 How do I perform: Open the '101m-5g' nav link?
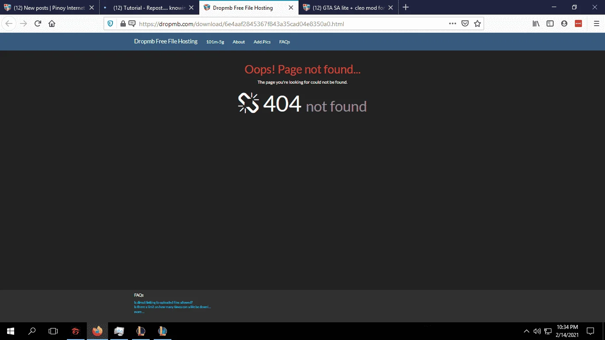pyautogui.click(x=215, y=42)
